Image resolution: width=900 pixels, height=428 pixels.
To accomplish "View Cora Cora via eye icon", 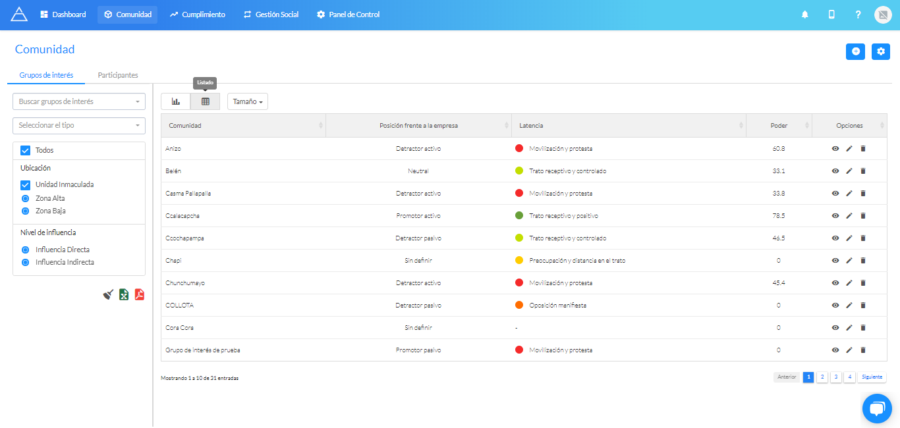I will tap(835, 328).
